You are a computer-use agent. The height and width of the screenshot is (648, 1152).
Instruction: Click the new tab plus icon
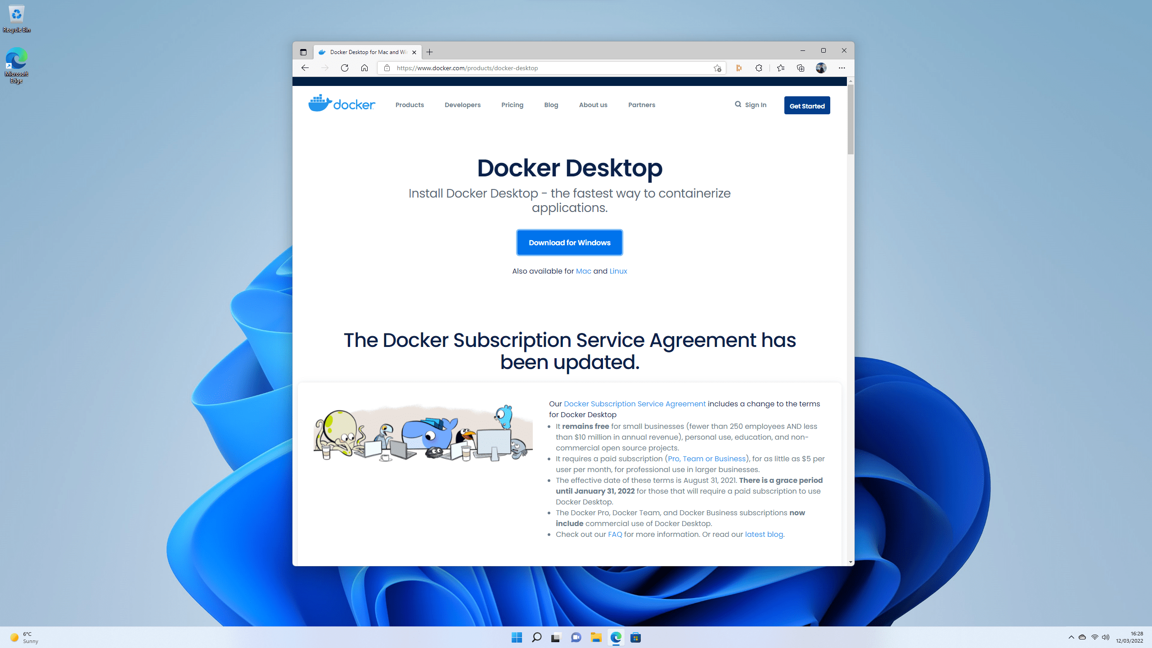click(x=430, y=51)
